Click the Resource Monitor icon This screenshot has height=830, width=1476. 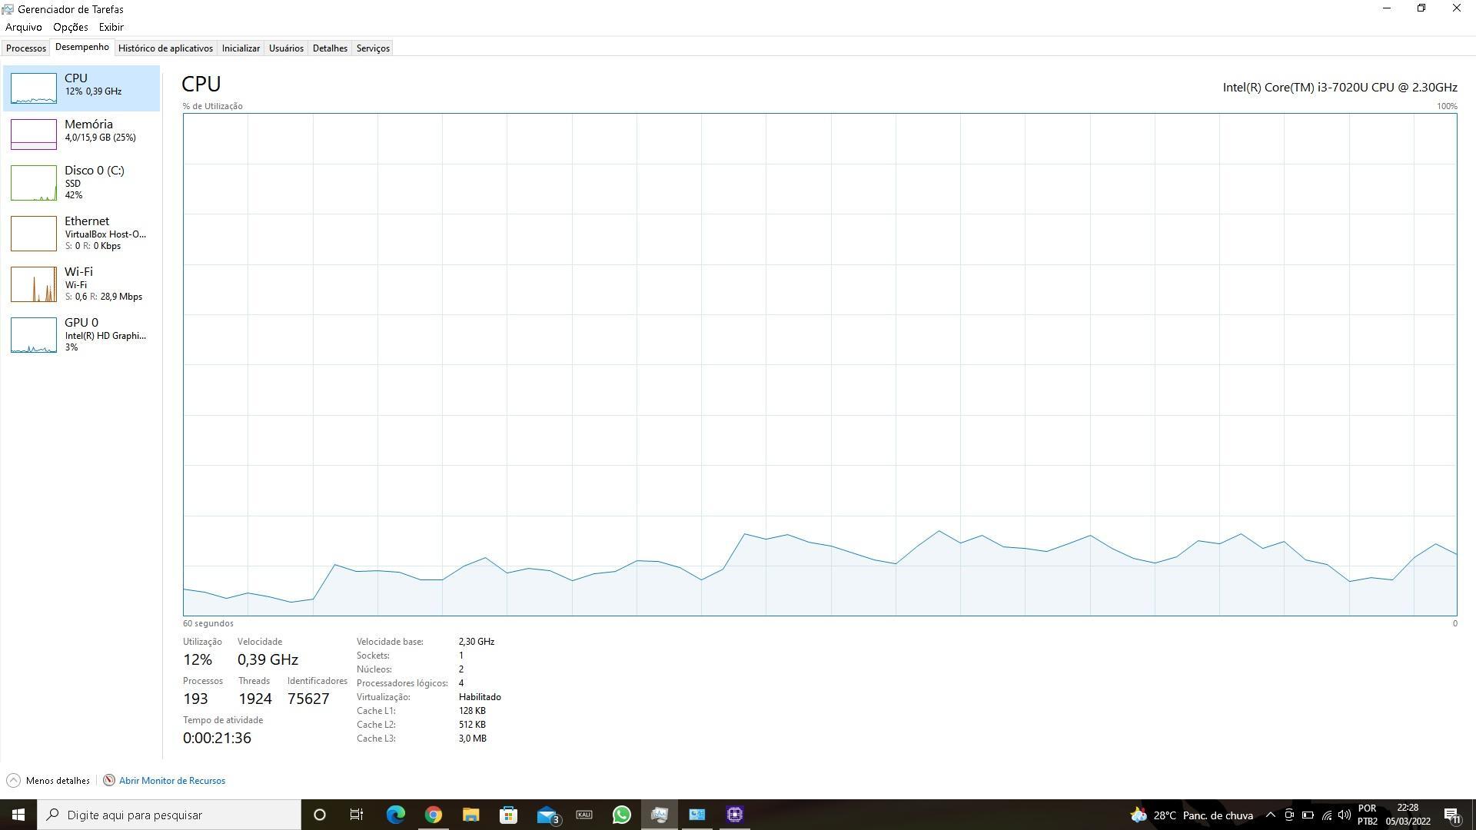[109, 780]
